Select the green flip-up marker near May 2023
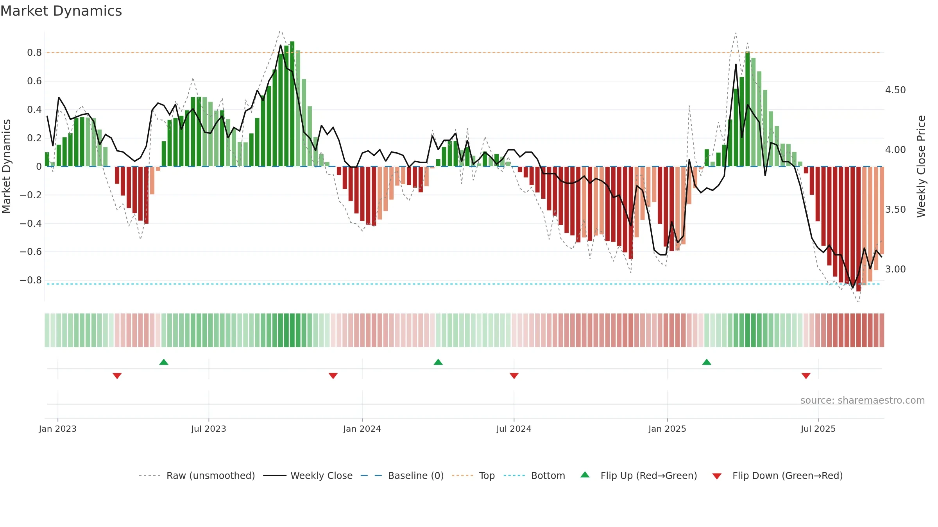938x527 pixels. click(x=164, y=362)
